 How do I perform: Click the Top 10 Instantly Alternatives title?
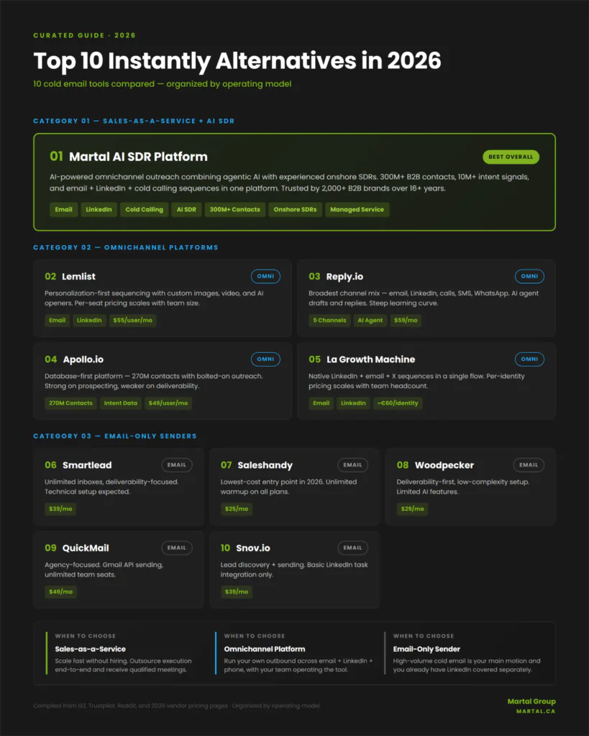(x=237, y=60)
